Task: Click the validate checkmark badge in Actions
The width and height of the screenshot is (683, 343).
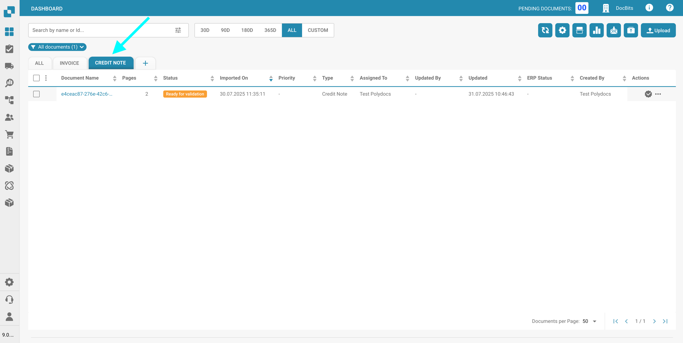Action: tap(648, 94)
